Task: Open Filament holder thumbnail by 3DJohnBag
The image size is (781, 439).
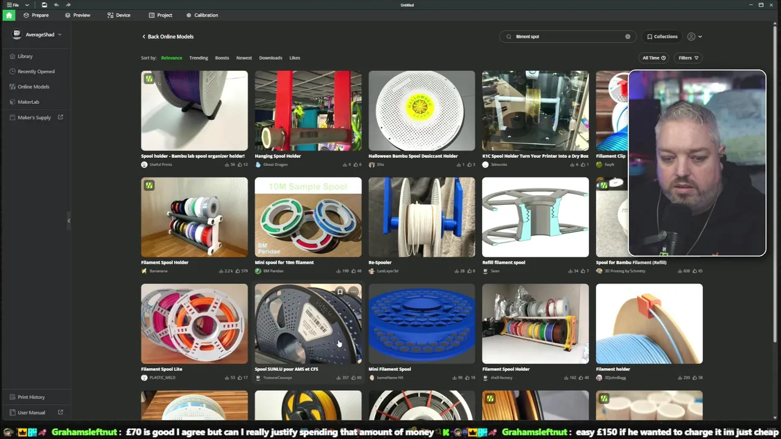Action: coord(649,324)
